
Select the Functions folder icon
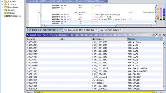[6, 7]
